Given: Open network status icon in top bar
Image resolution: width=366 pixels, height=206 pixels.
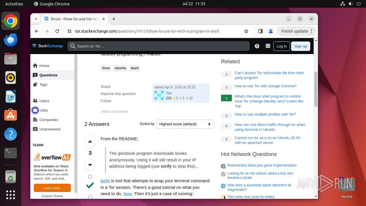Looking at the screenshot, I should click(343, 4).
